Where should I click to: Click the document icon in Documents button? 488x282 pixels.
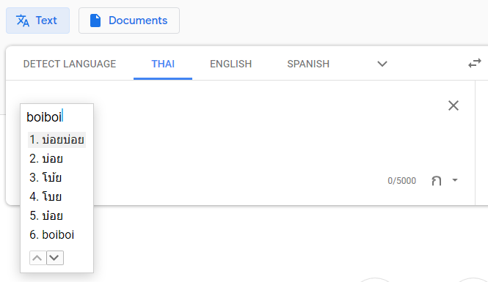point(95,21)
